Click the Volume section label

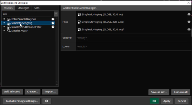(x=67, y=38)
